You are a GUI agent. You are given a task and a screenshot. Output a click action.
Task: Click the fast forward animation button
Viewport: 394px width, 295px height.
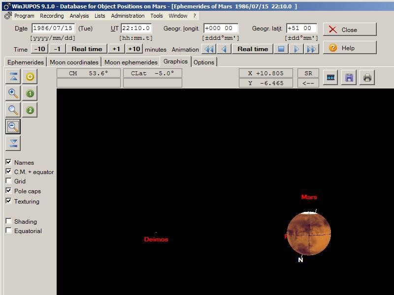click(311, 49)
